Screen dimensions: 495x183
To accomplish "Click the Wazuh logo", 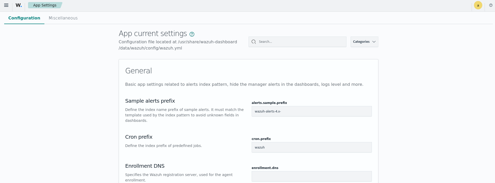I will 19,5.
